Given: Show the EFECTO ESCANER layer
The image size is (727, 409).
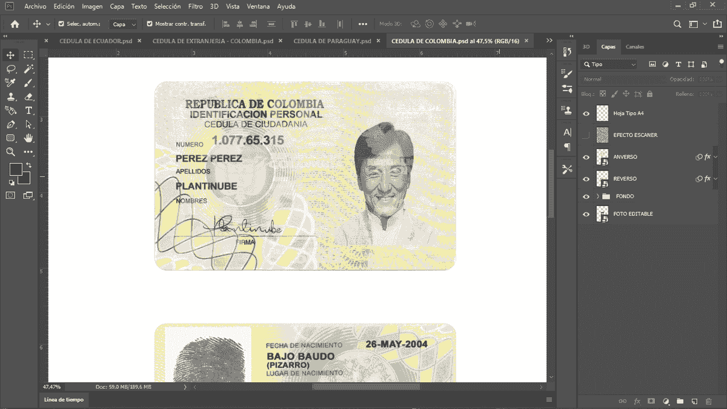Looking at the screenshot, I should pyautogui.click(x=586, y=135).
